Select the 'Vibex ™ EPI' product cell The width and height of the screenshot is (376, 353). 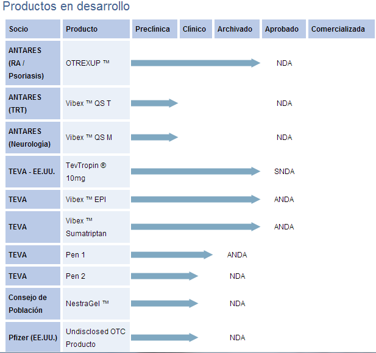[x=96, y=199]
